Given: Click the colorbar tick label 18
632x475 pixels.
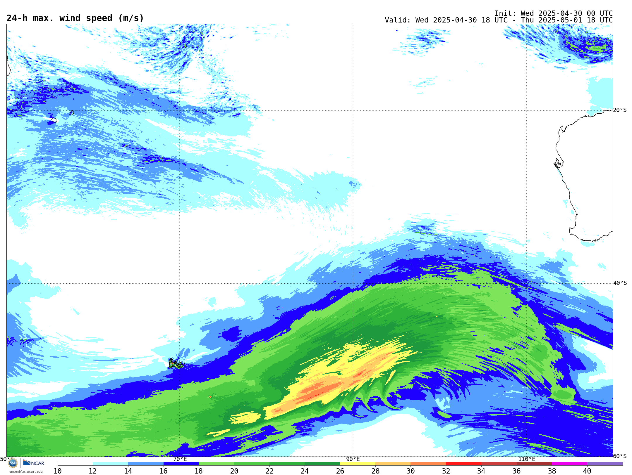Looking at the screenshot, I should pyautogui.click(x=199, y=471).
